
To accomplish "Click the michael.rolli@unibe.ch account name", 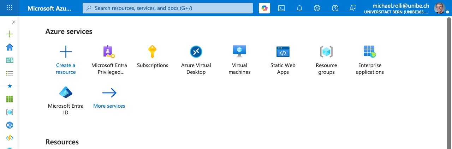I will [401, 6].
